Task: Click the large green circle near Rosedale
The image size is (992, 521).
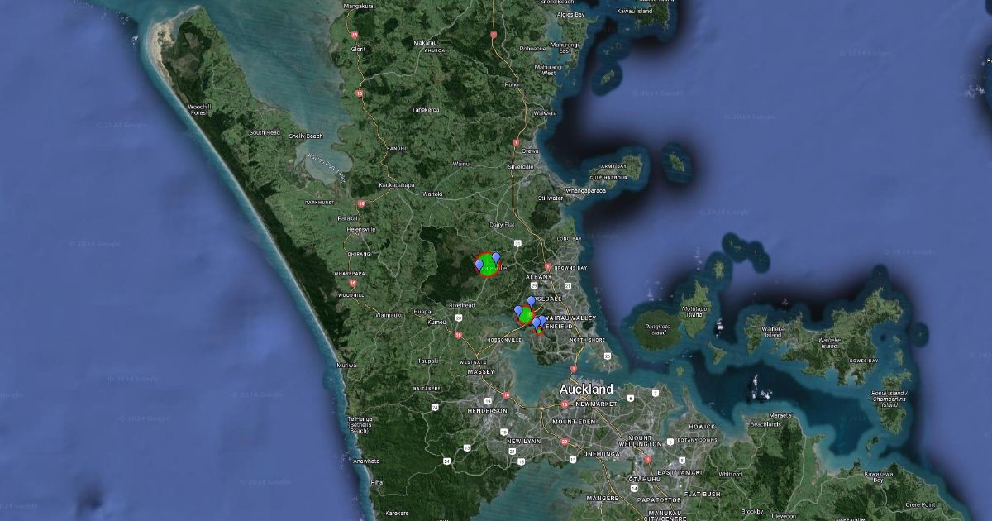Action: point(526,315)
